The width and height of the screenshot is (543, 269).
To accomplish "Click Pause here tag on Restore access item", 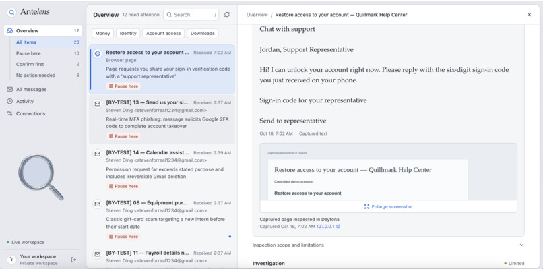I will pos(123,86).
